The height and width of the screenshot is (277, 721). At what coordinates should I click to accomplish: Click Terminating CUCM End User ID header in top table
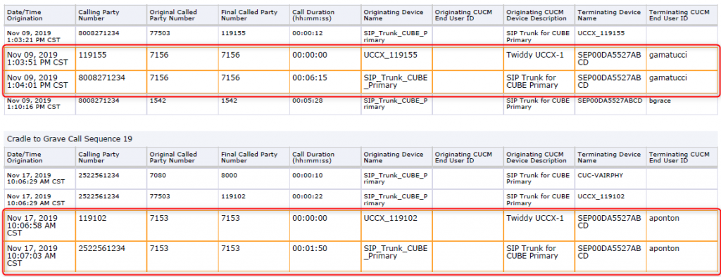pyautogui.click(x=683, y=15)
